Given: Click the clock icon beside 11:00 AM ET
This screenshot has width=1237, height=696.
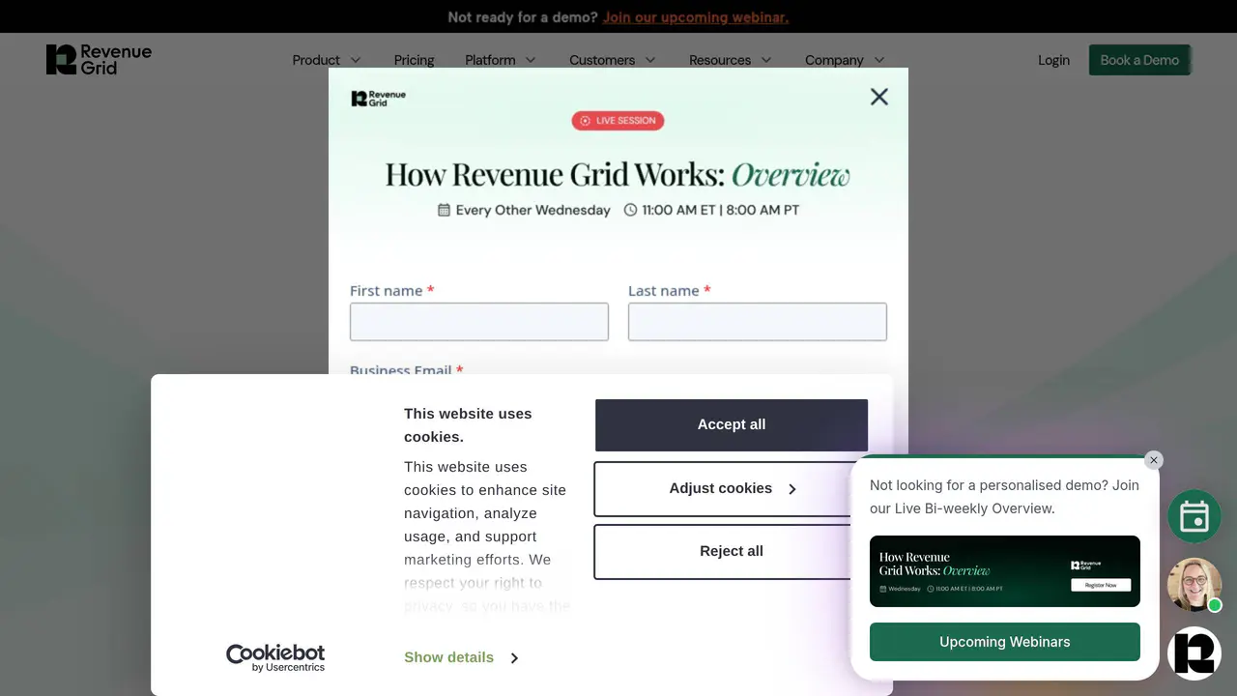Looking at the screenshot, I should 630,210.
